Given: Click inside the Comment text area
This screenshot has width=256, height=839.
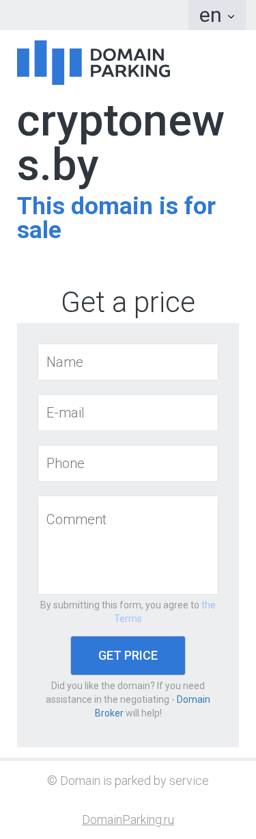Looking at the screenshot, I should [128, 545].
